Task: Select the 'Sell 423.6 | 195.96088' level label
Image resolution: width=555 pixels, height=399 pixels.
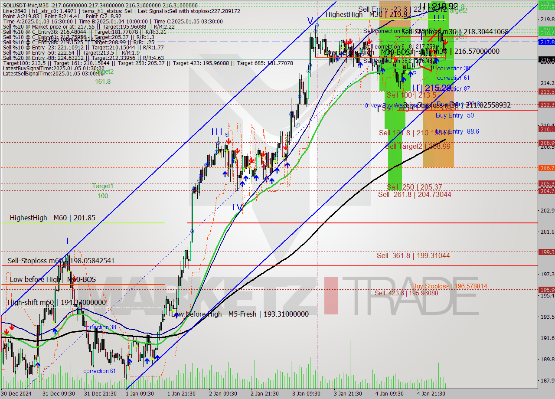Action: (x=406, y=293)
